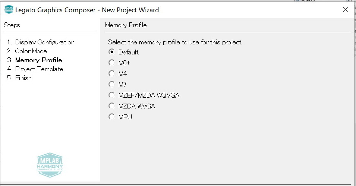Click the New Project Wizard title bar text

(87, 10)
